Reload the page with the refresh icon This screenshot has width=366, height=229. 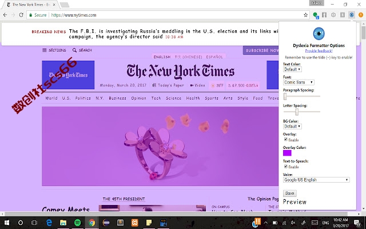click(21, 15)
